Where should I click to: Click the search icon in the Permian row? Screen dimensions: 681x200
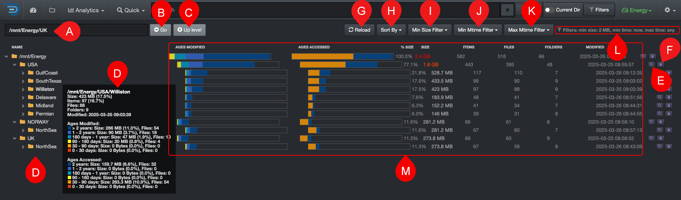(x=659, y=114)
